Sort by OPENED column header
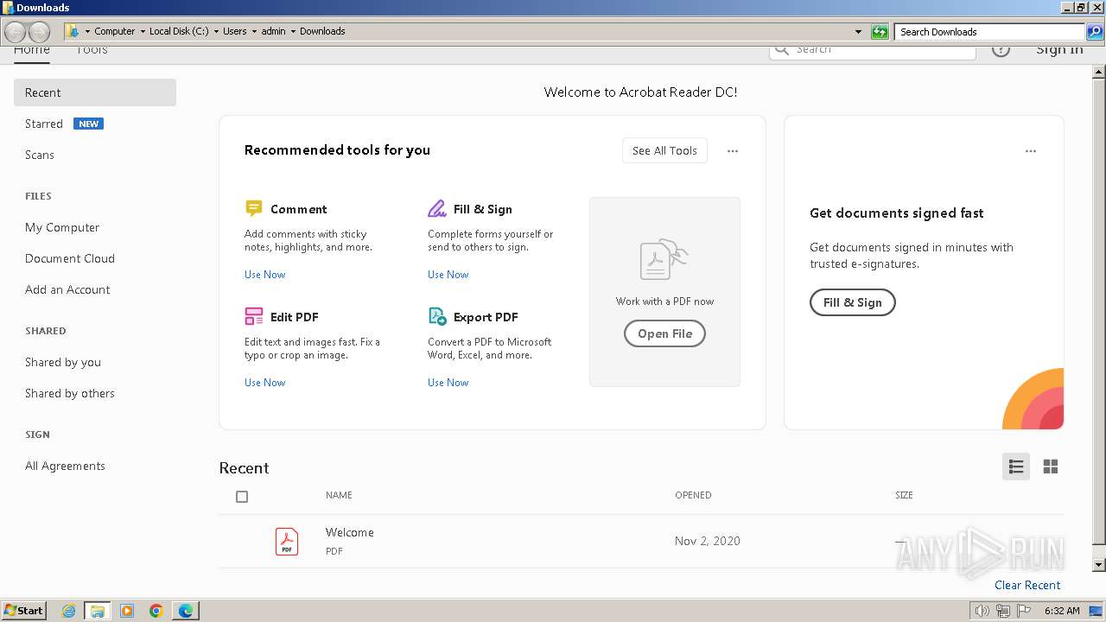 693,495
